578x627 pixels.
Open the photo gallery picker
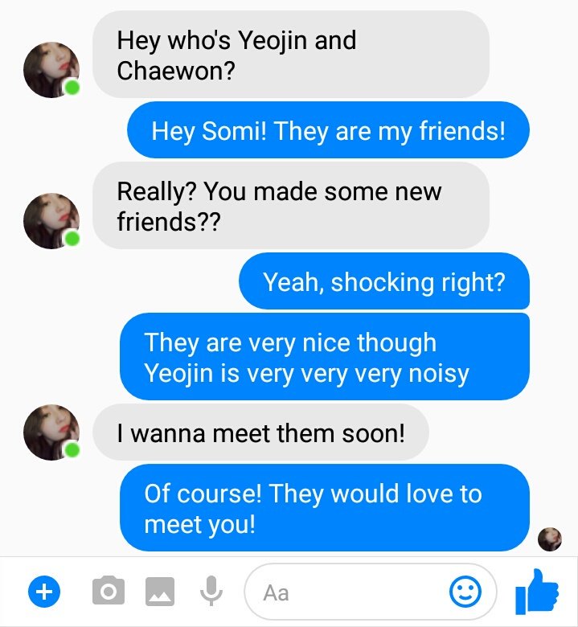coord(160,592)
